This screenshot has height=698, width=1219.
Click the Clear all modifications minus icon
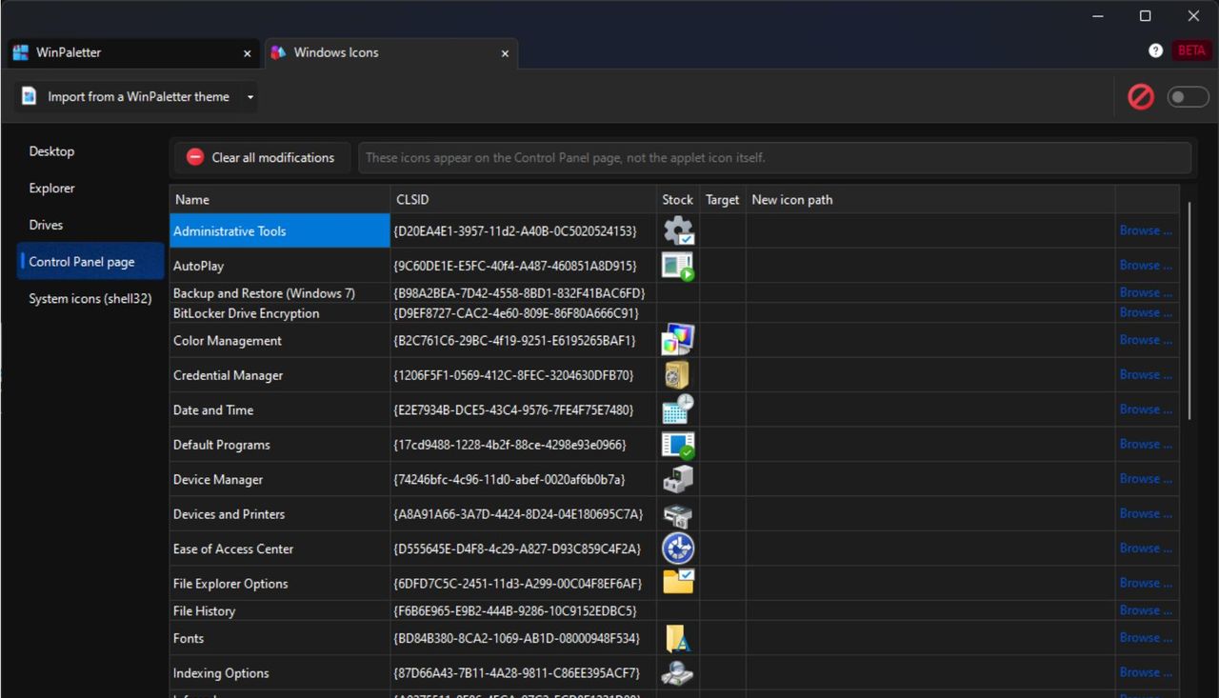pyautogui.click(x=194, y=157)
